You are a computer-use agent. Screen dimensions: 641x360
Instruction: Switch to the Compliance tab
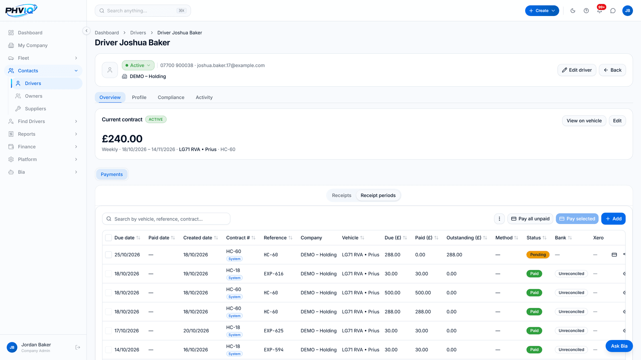coord(171,98)
